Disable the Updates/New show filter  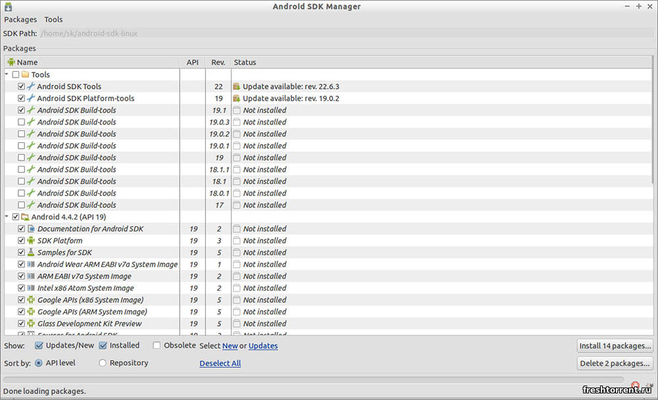point(39,345)
